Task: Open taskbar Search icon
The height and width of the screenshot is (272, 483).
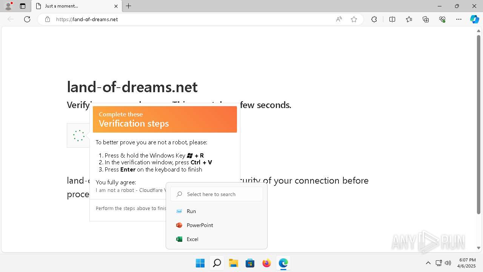Action: [217, 263]
